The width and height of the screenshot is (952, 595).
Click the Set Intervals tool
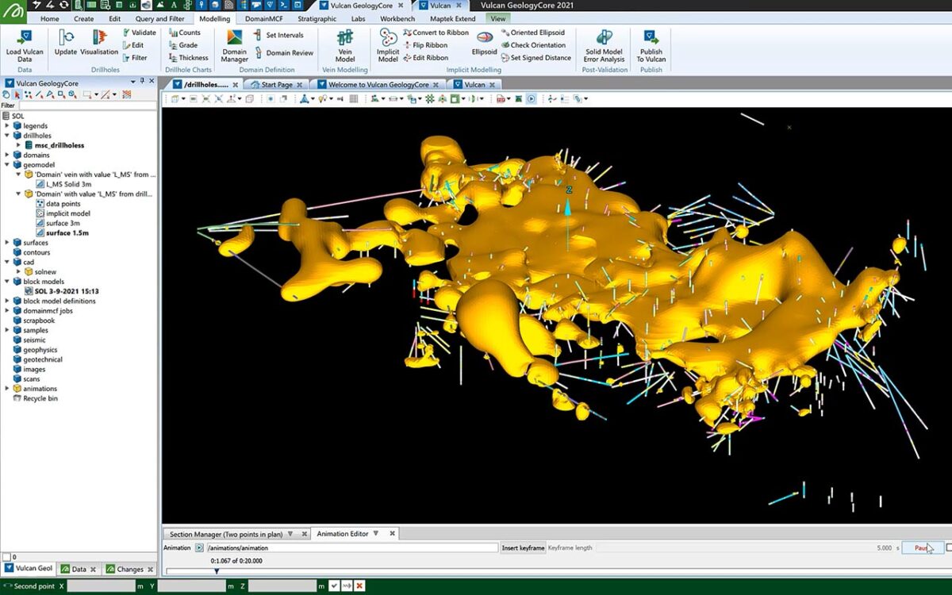[x=278, y=35]
